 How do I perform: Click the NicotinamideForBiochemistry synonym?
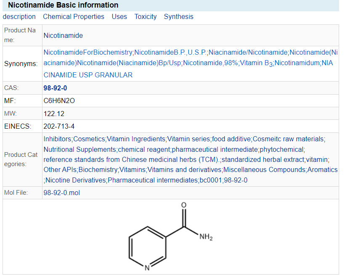click(88, 52)
